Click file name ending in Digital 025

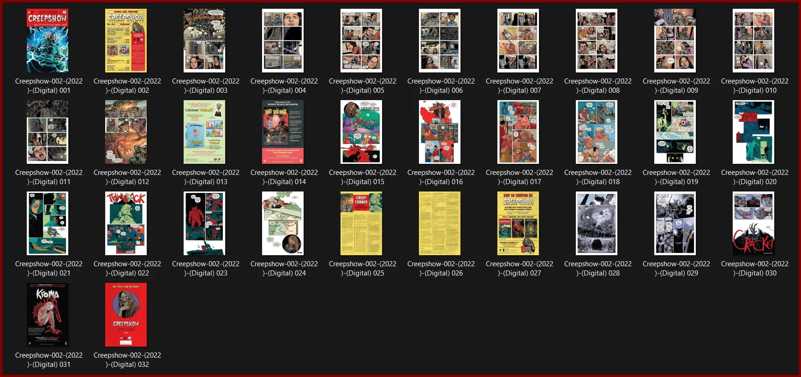click(x=363, y=269)
